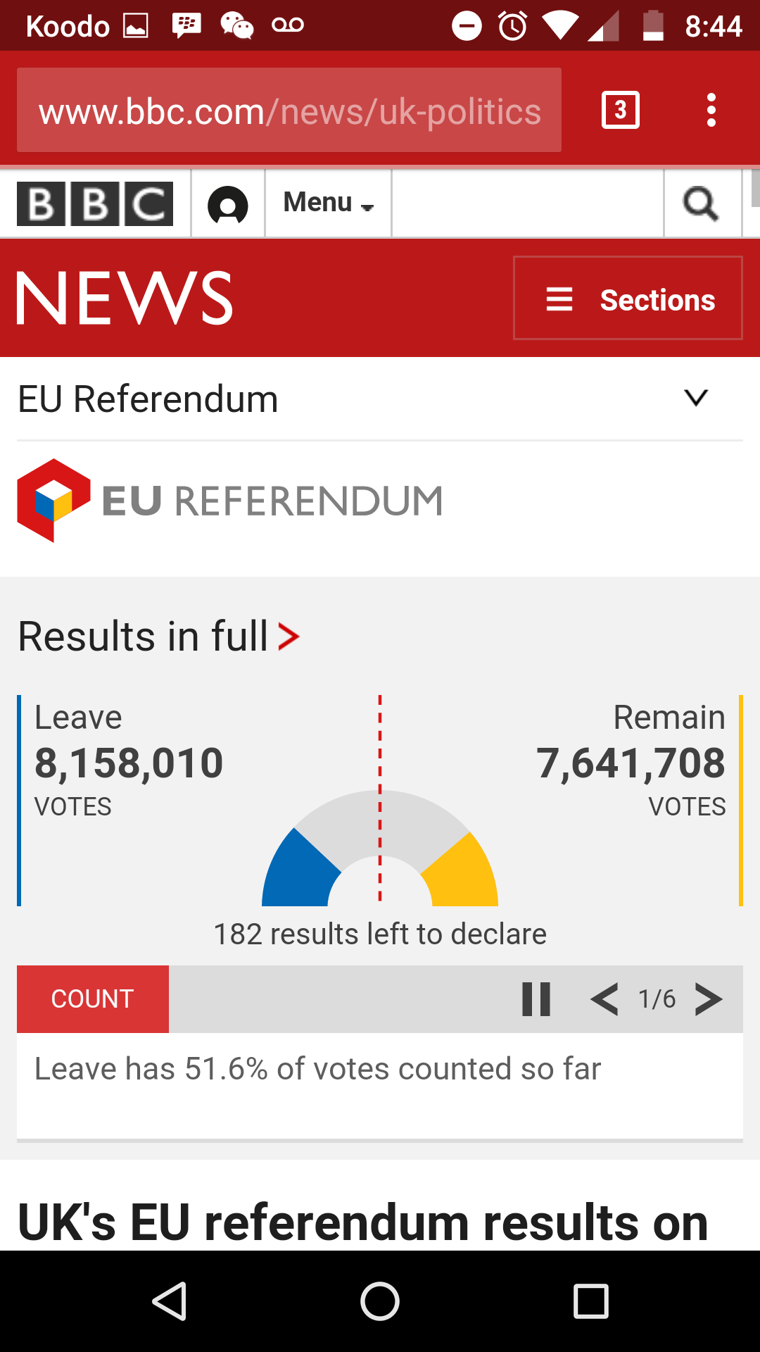Open the browser tab switcher showing 3
760x1352 pixels.
tap(621, 110)
